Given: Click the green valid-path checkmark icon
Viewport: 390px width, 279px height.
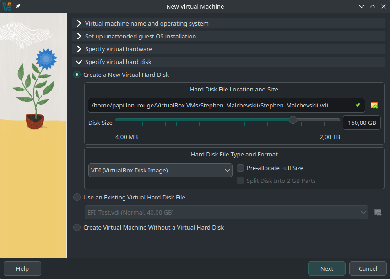Looking at the screenshot, I should (x=358, y=105).
